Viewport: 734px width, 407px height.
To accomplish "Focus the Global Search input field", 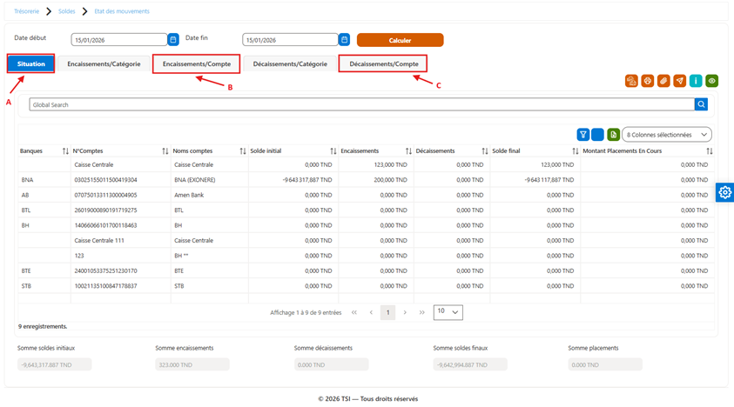I will pyautogui.click(x=362, y=104).
